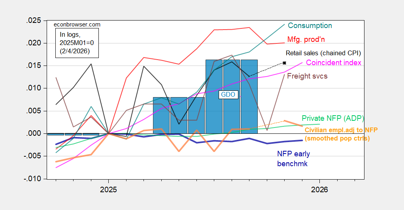Click the GDO label box on bars
Screen dimensions: 404x210
[228, 95]
